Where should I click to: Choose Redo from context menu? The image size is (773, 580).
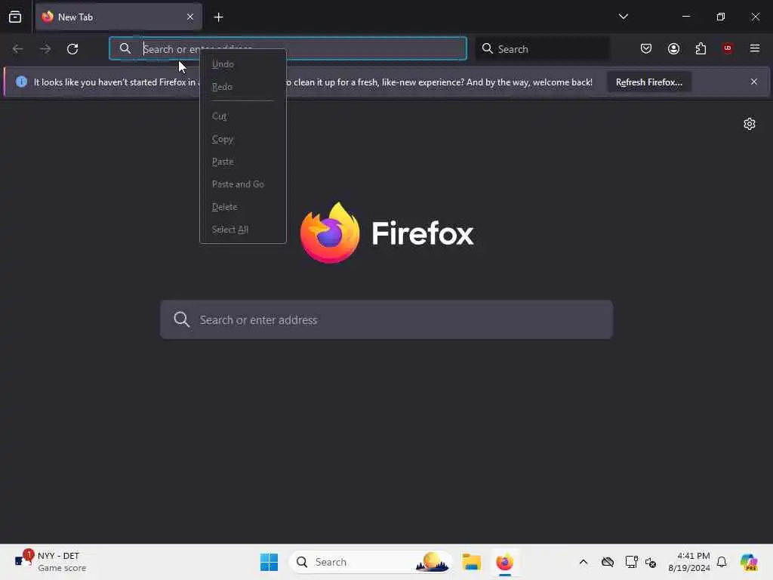pos(242,87)
